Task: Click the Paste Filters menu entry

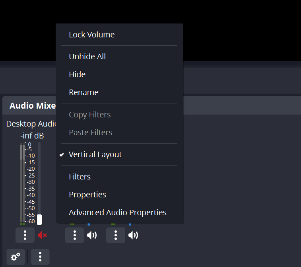Action: pyautogui.click(x=119, y=133)
